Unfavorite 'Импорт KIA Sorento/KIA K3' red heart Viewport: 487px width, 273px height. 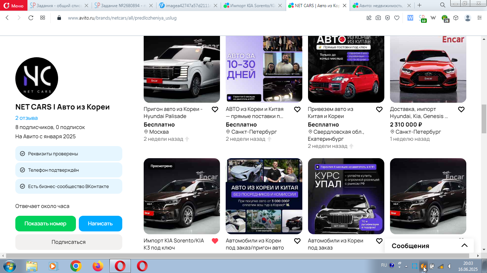pyautogui.click(x=215, y=241)
